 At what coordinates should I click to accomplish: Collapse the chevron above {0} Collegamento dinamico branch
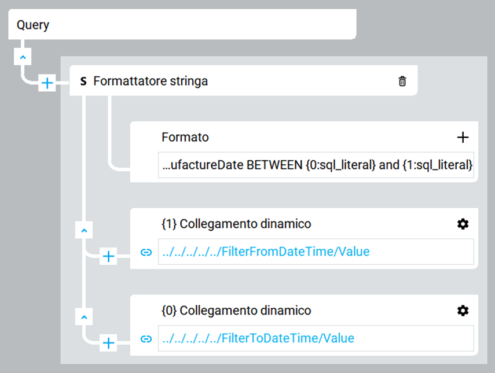coord(84,316)
